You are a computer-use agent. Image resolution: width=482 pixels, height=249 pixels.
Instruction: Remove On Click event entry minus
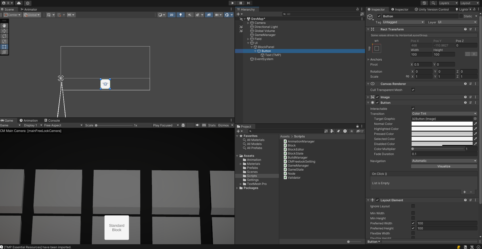coord(471,192)
